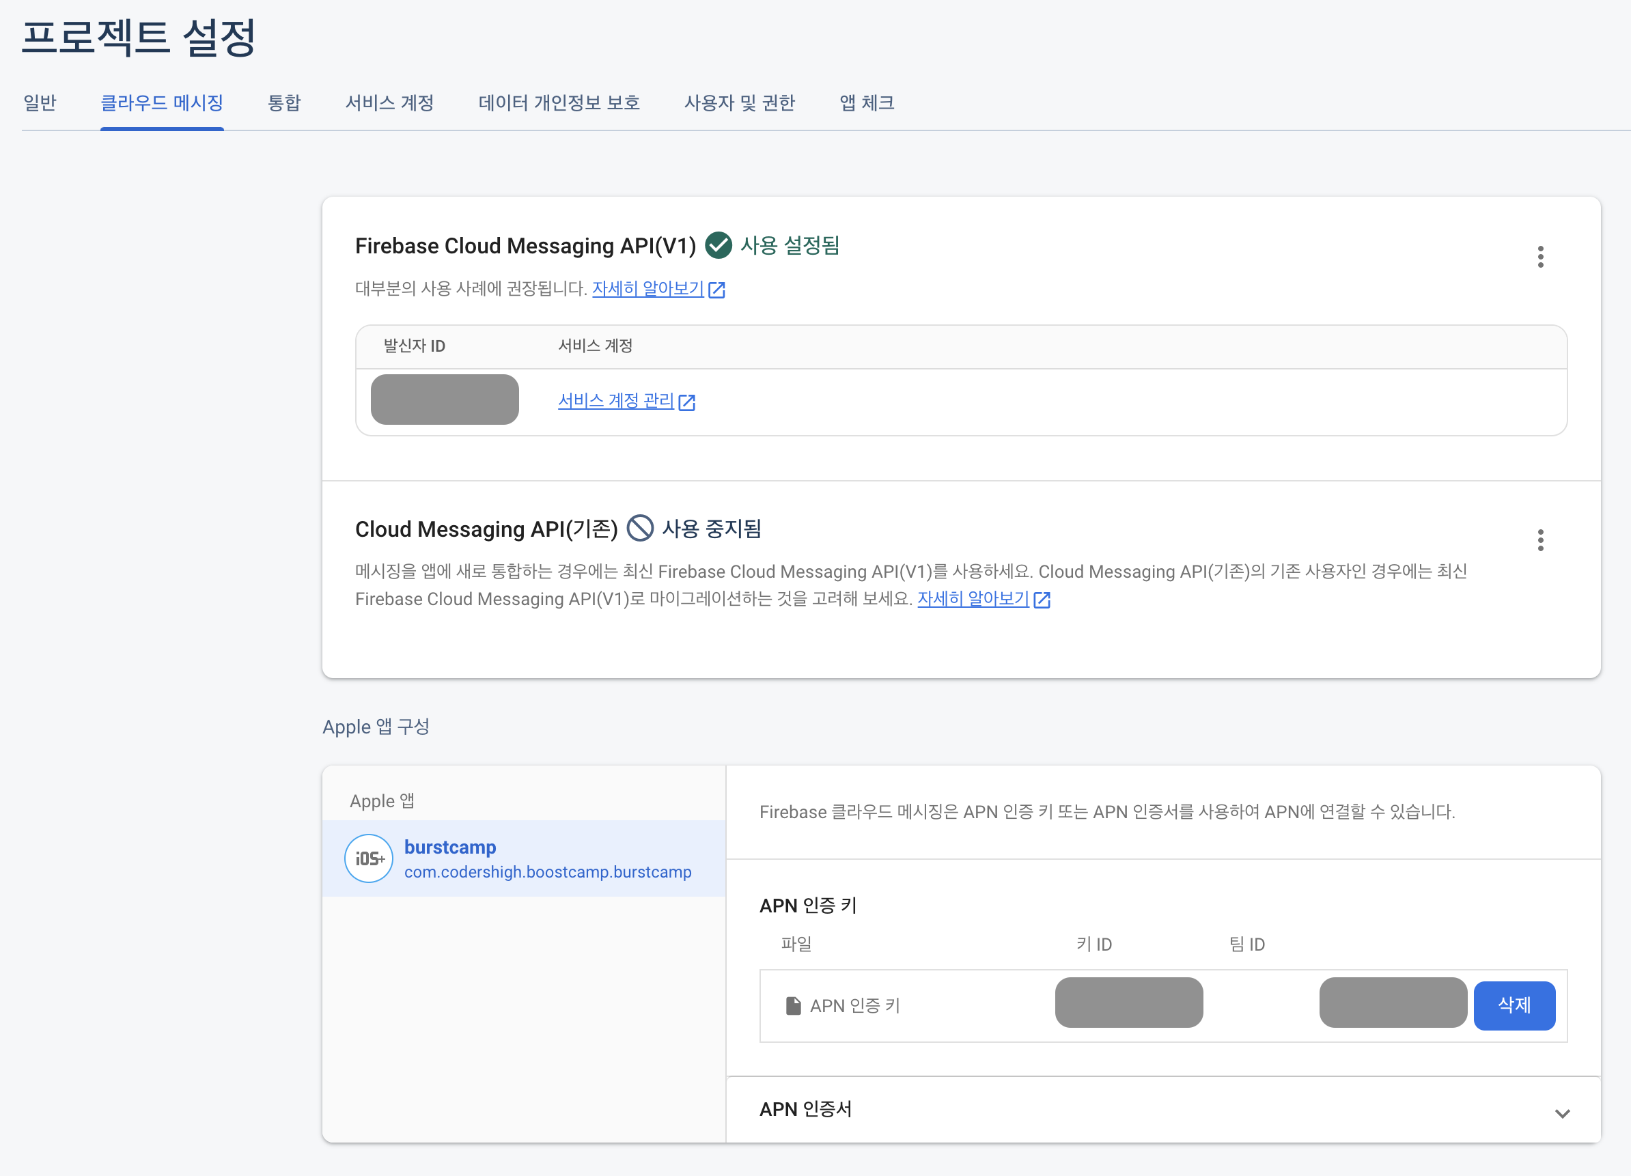Viewport: 1631px width, 1176px height.
Task: Click the external link icon after 서비스 계정 관리
Action: (687, 402)
